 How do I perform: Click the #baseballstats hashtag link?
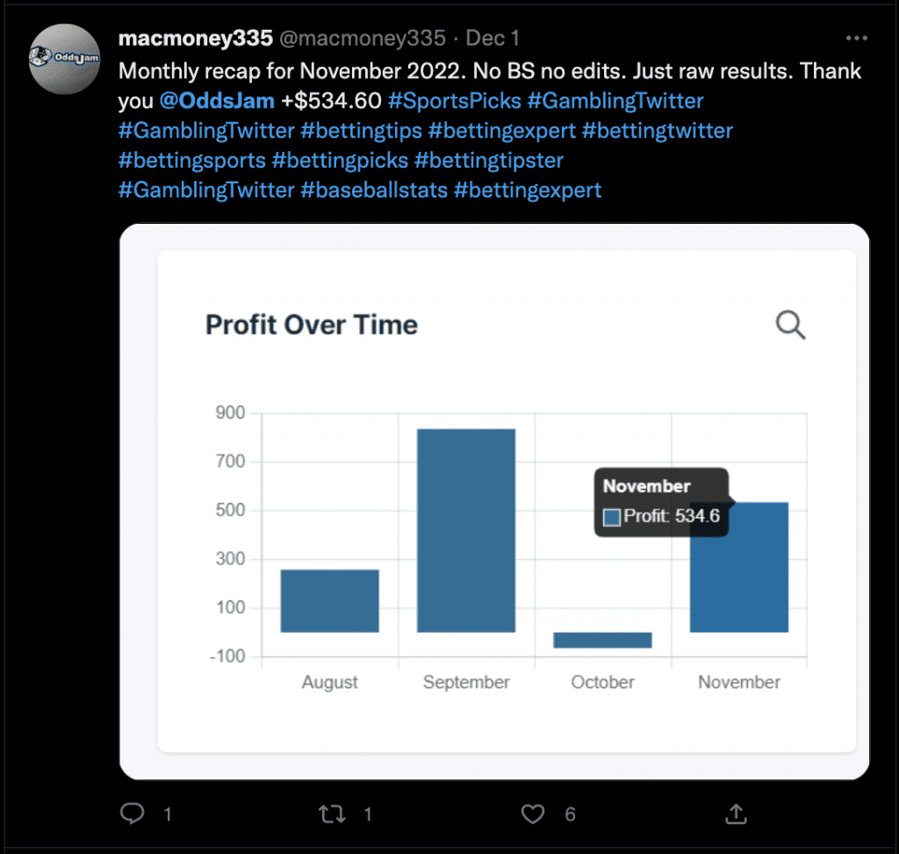pos(373,190)
